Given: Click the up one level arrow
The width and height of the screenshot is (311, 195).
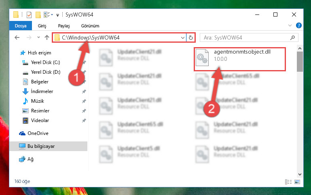Looking at the screenshot, I should pyautogui.click(x=47, y=37).
